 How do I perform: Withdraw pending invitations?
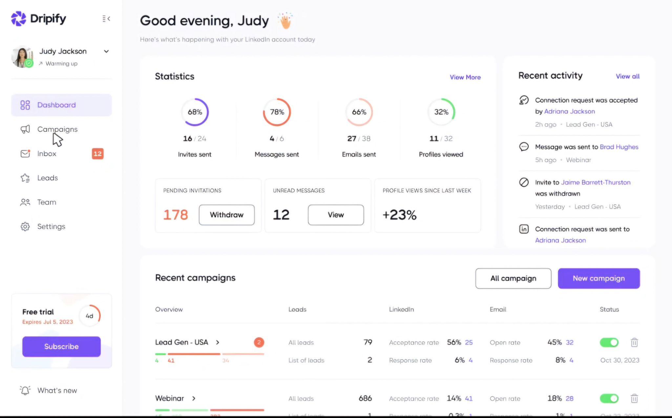tap(227, 215)
